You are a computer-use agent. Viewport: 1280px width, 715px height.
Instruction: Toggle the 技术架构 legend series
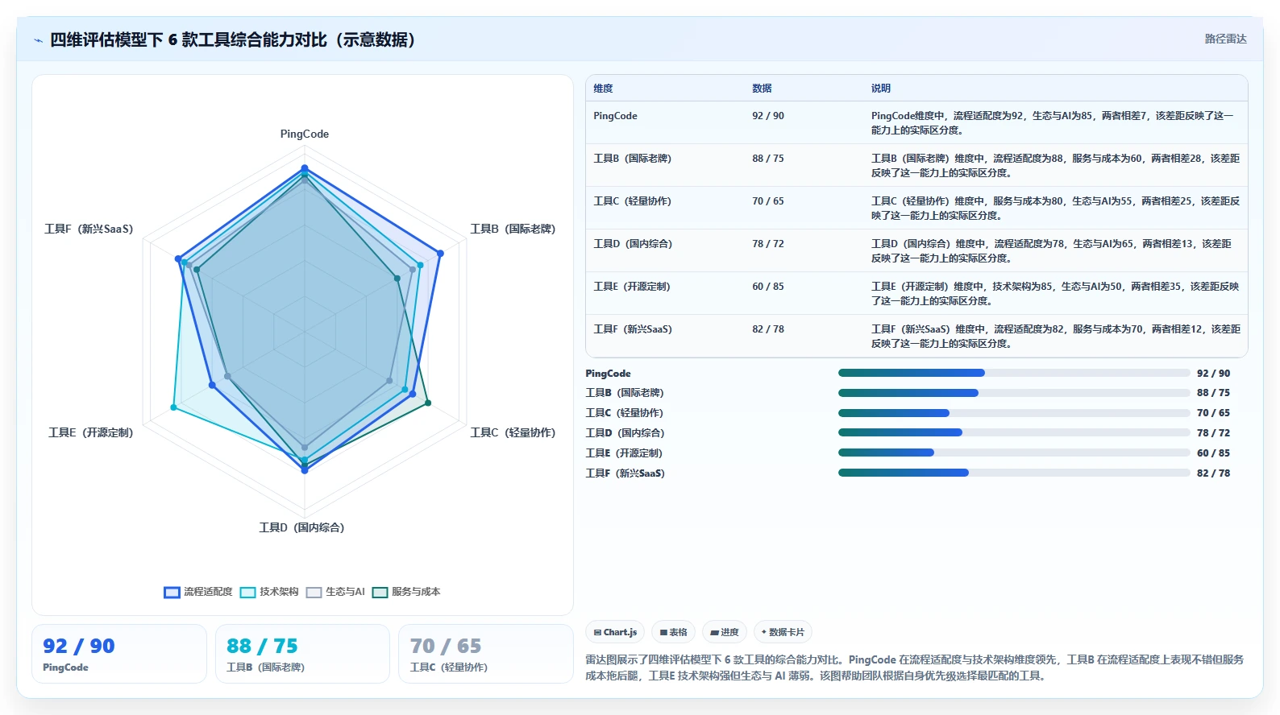(x=269, y=592)
